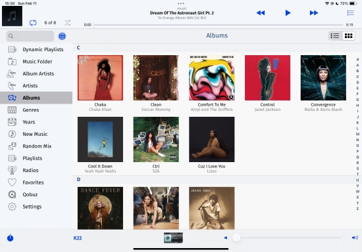Jump to letter M in index

(x=357, y=134)
